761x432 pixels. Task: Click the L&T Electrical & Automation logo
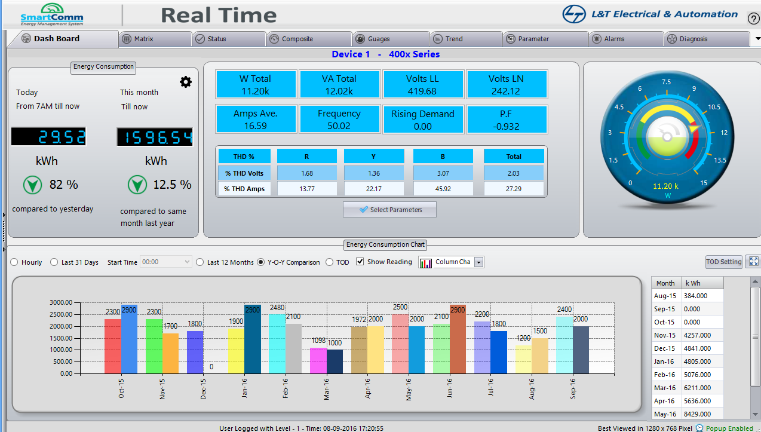coord(650,14)
